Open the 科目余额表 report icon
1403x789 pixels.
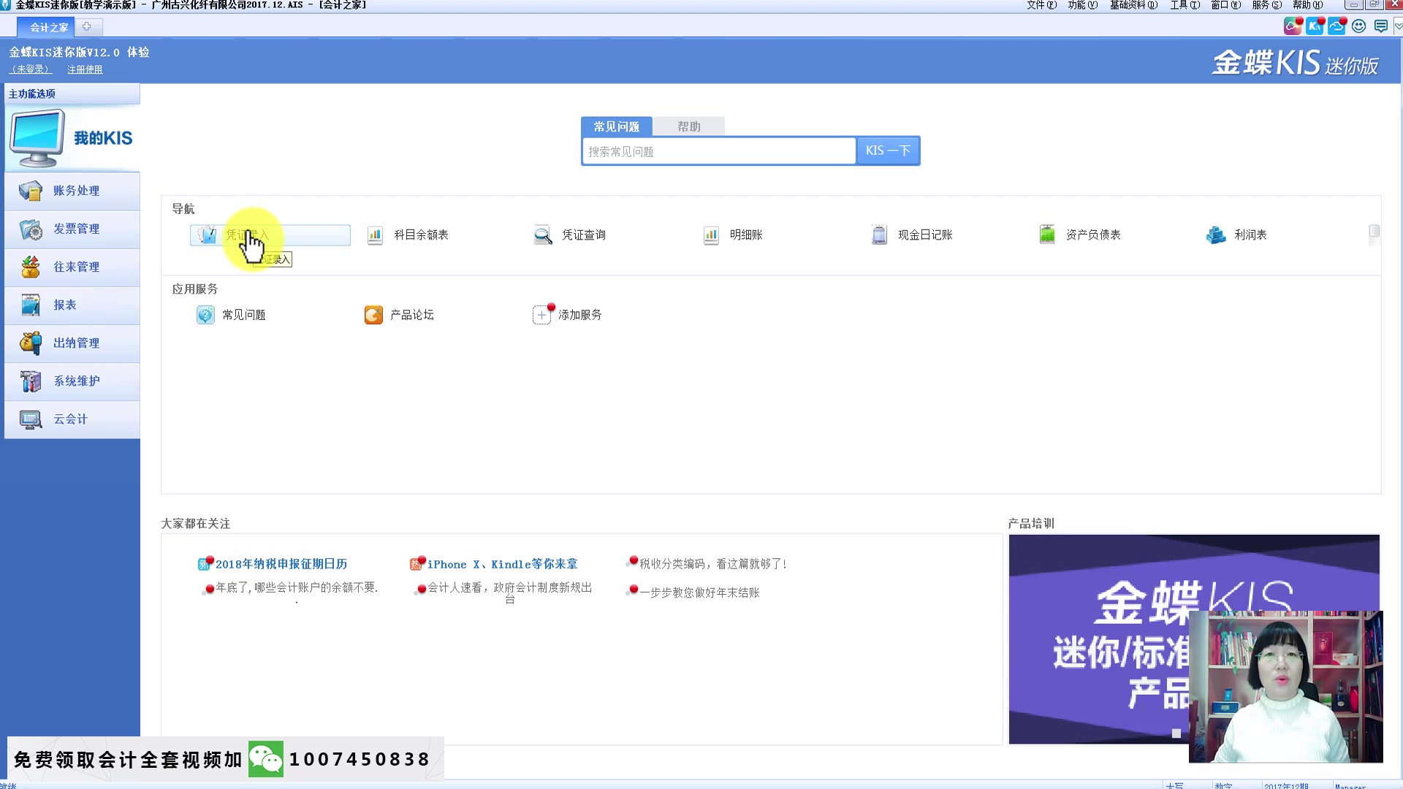(375, 235)
